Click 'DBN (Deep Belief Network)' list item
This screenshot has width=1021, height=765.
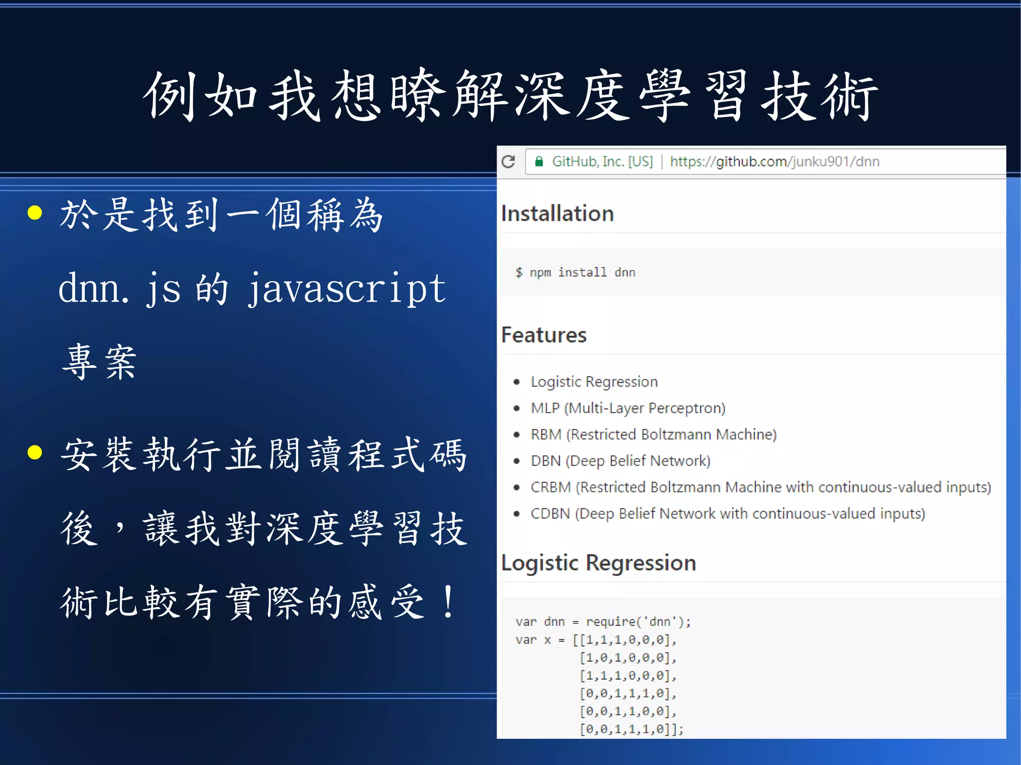(x=621, y=461)
